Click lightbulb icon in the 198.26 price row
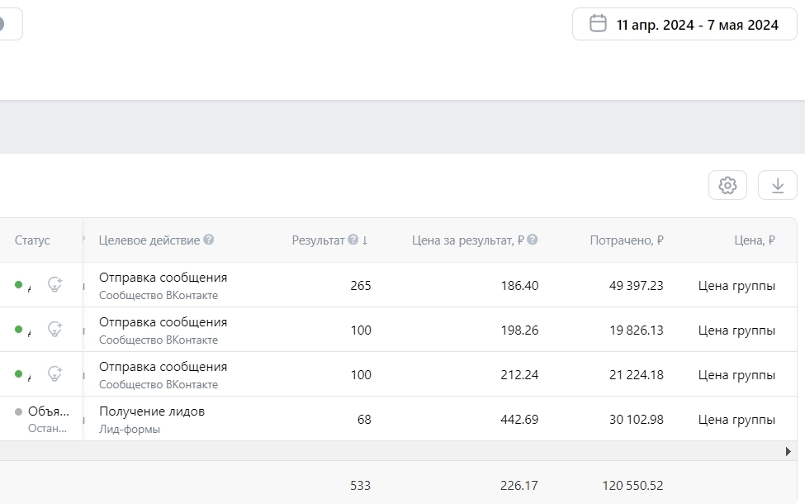 54,330
